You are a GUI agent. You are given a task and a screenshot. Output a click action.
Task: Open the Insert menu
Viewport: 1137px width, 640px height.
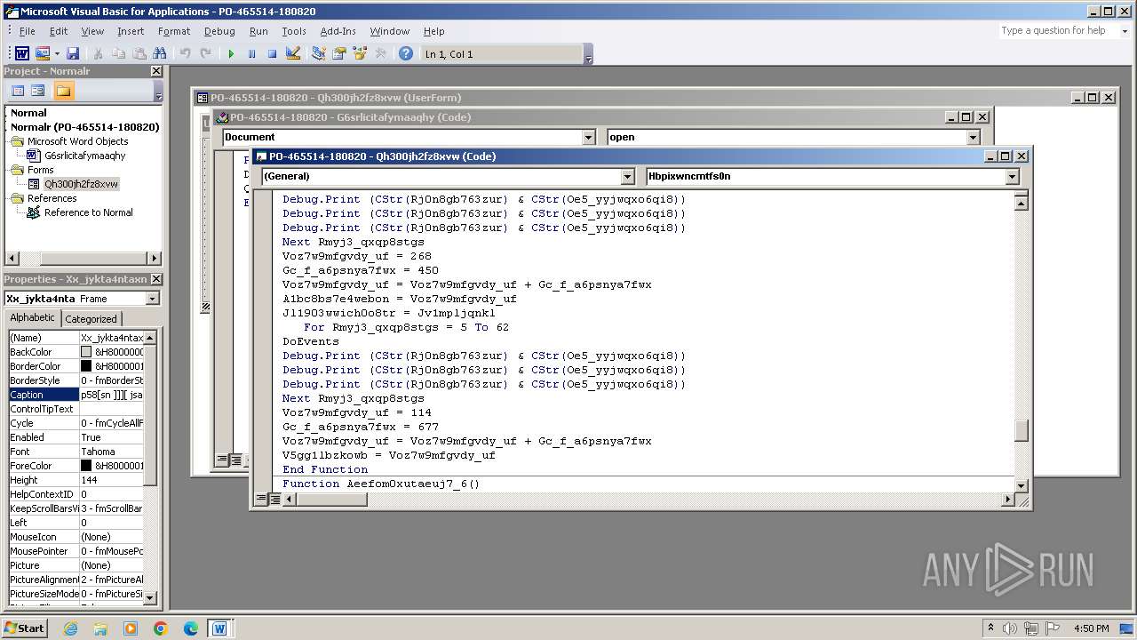[131, 31]
